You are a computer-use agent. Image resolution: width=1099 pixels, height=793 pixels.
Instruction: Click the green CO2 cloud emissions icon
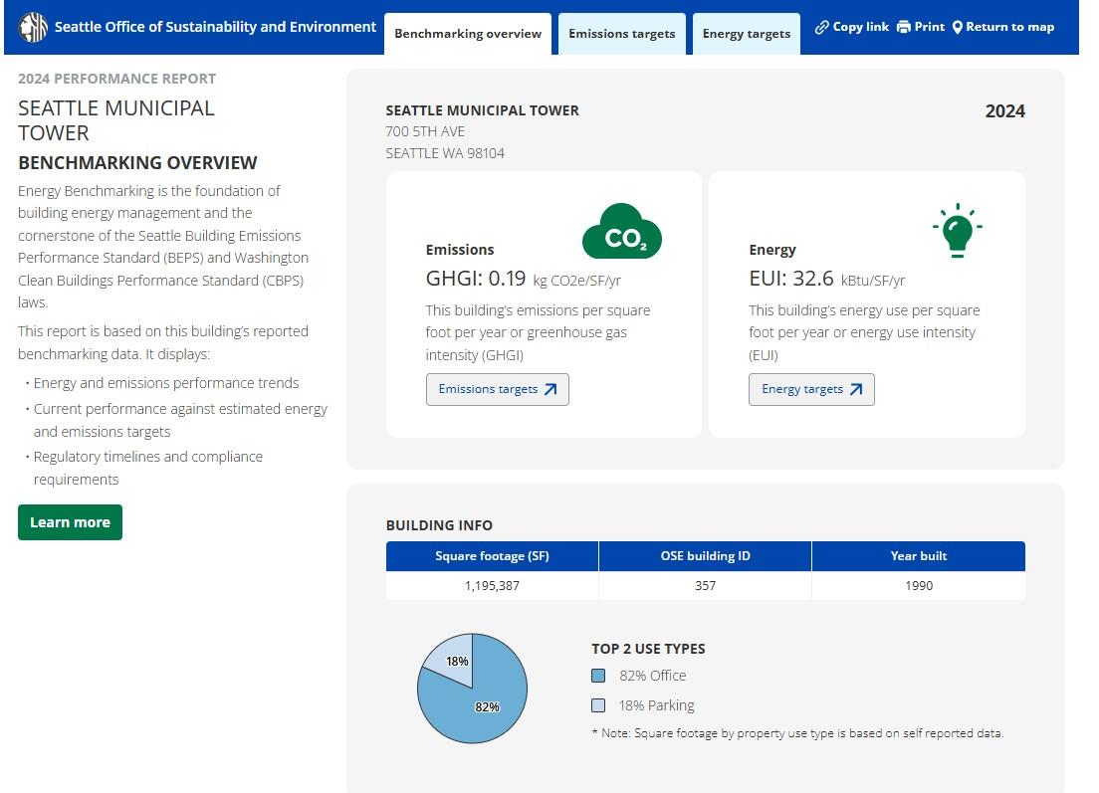(x=622, y=231)
